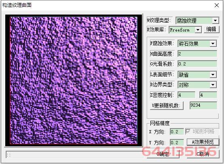This screenshot has height=164, width=224.
Task: Confirm with the O确定 button
Action: [x=163, y=154]
